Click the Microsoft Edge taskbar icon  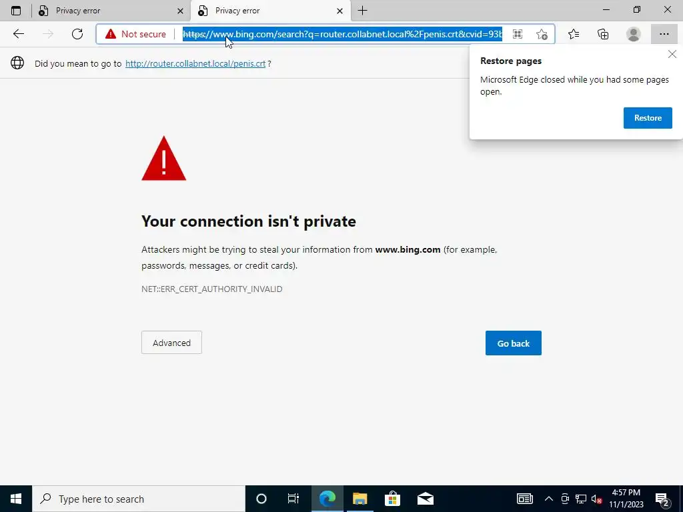[327, 499]
